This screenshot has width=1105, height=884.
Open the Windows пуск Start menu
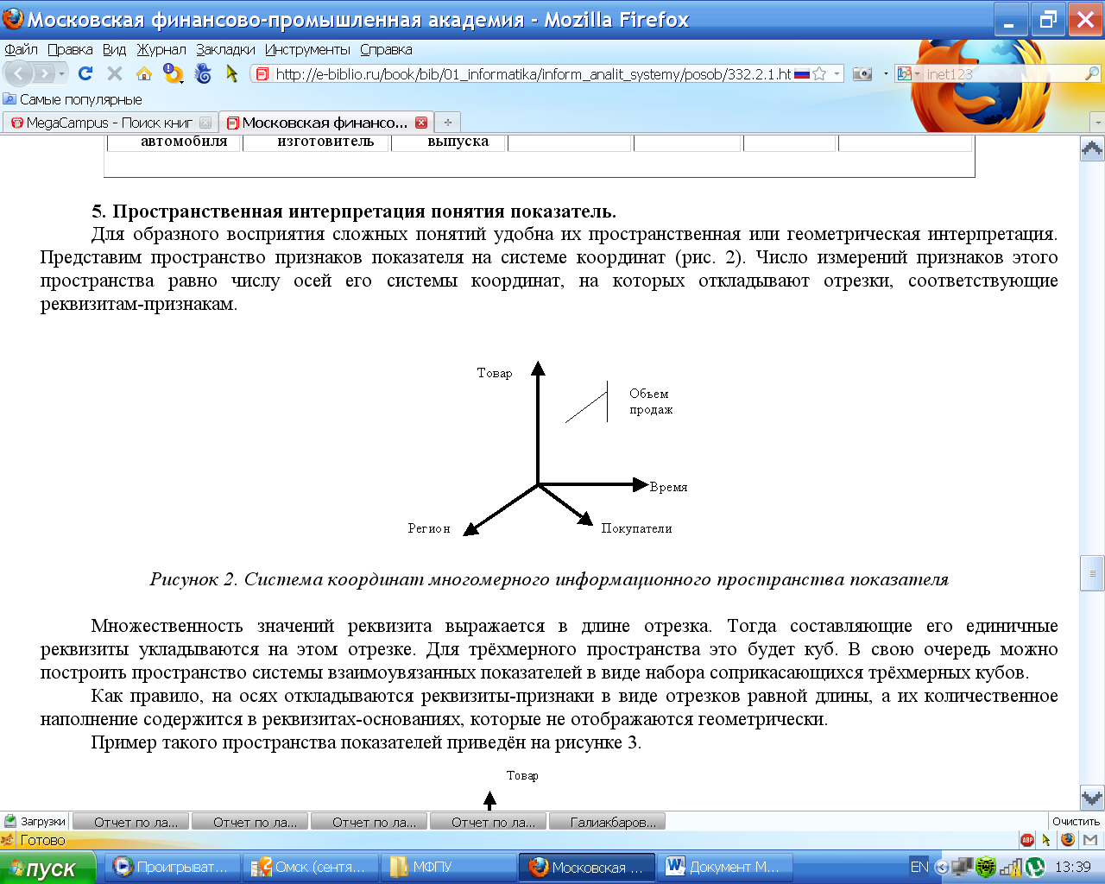(47, 868)
